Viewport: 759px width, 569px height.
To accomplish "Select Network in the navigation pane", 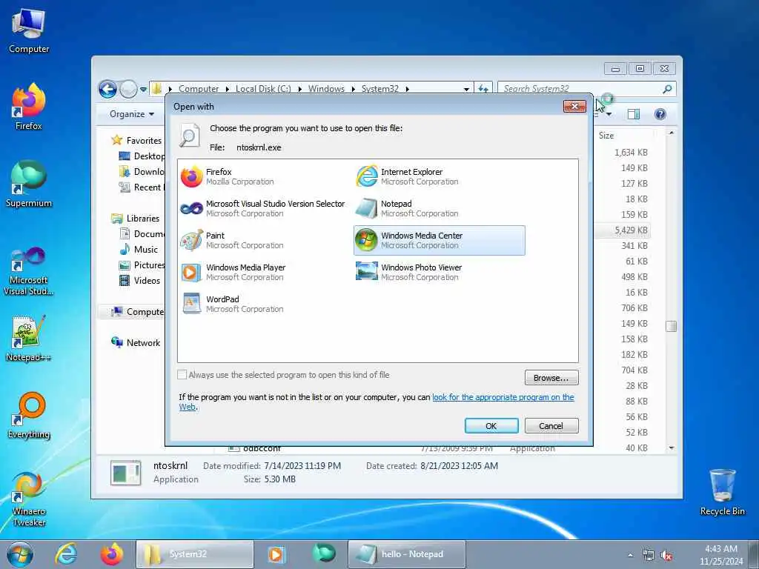I will [143, 342].
